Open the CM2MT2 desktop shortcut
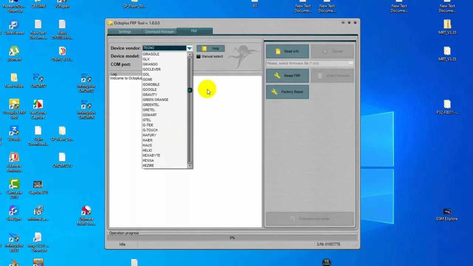Image resolution: width=473 pixels, height=266 pixels. [38, 81]
